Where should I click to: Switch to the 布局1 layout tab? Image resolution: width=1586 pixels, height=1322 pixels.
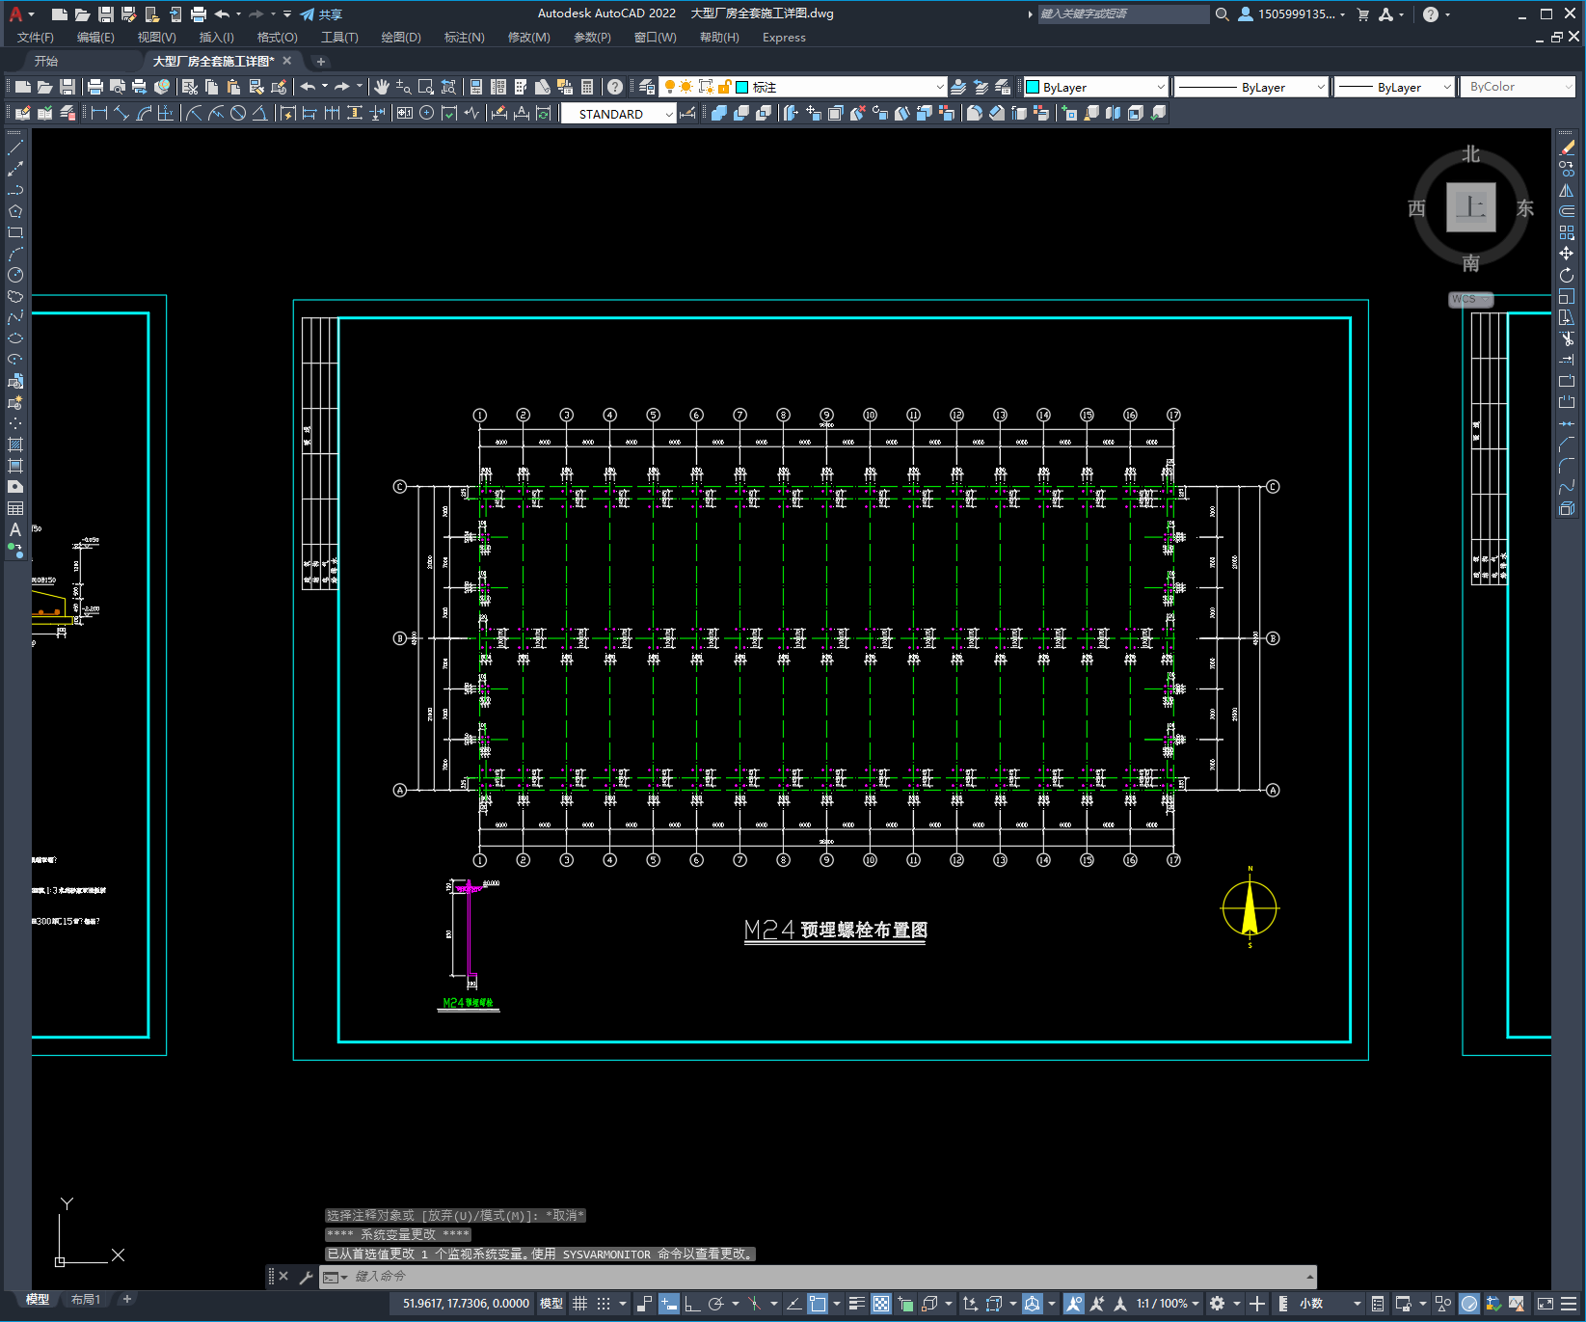[x=86, y=1300]
